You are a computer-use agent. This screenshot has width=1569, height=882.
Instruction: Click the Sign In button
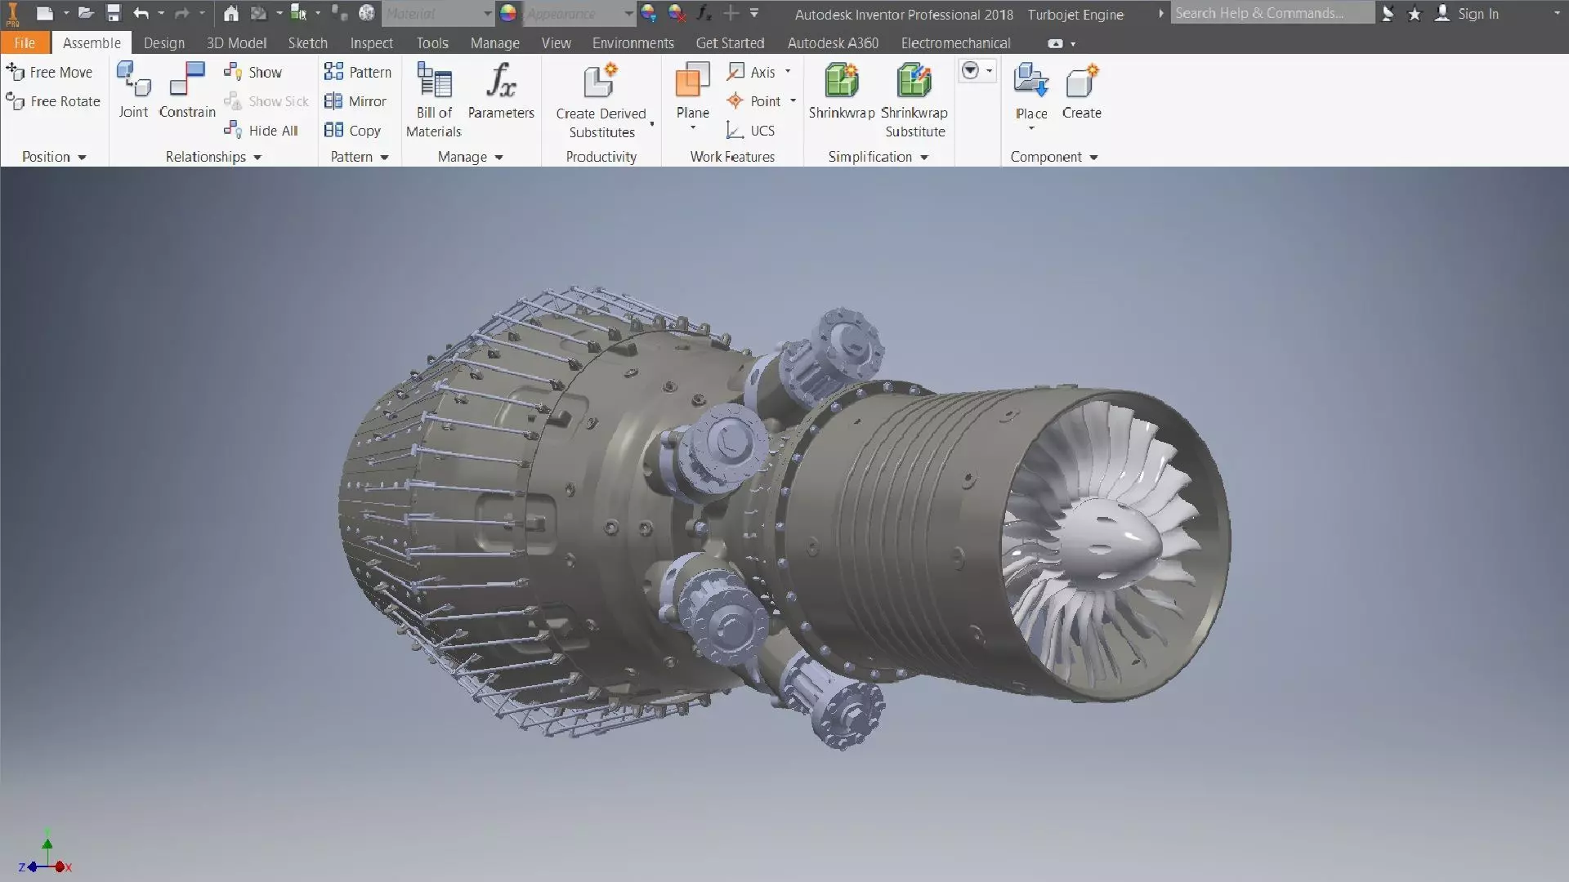click(x=1468, y=13)
